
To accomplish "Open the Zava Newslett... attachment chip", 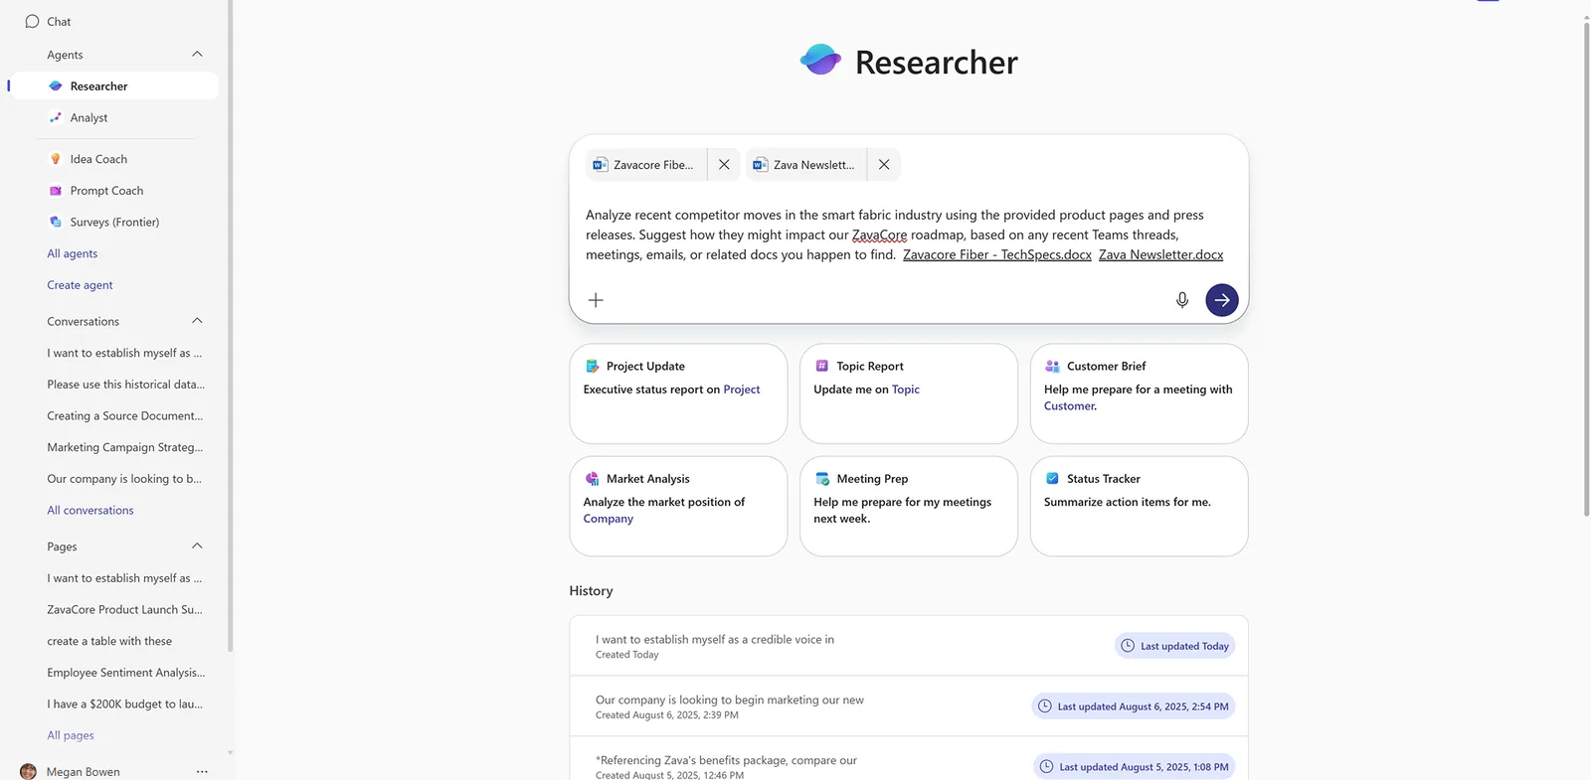I will pyautogui.click(x=806, y=165).
